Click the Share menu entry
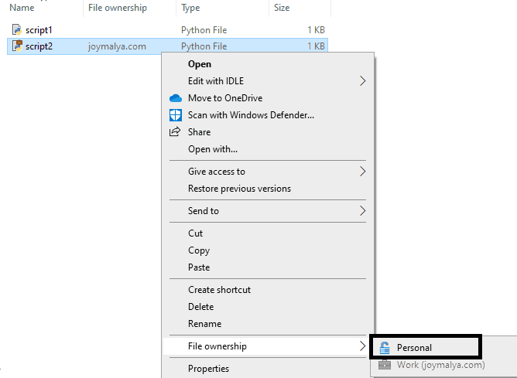517x378 pixels. point(268,132)
